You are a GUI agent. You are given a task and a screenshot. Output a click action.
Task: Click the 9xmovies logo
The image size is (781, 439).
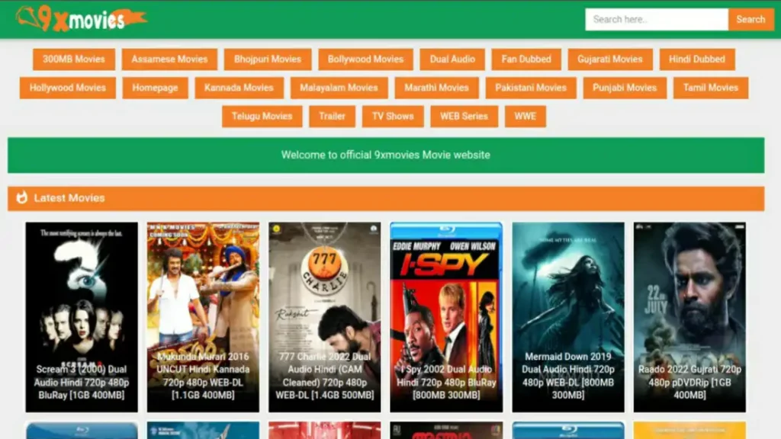click(x=81, y=19)
